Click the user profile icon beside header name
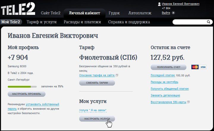 click(159, 4)
